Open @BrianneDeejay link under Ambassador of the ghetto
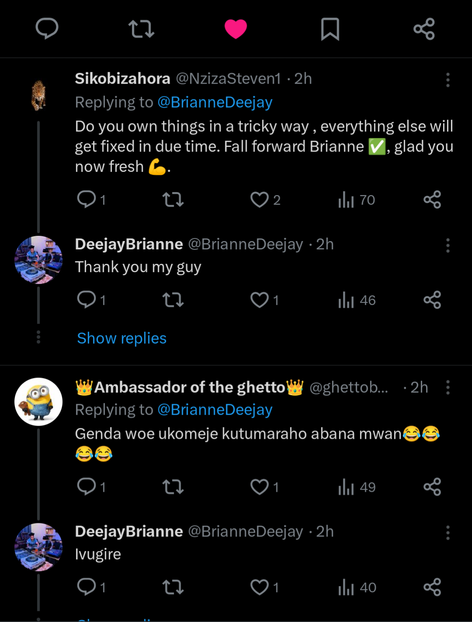This screenshot has height=622, width=472. 215,410
